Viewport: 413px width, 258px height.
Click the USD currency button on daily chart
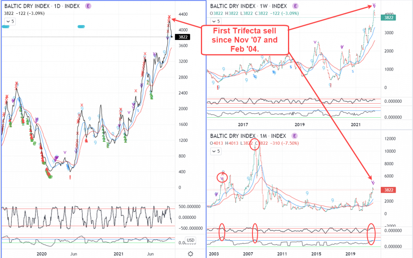pos(190,240)
